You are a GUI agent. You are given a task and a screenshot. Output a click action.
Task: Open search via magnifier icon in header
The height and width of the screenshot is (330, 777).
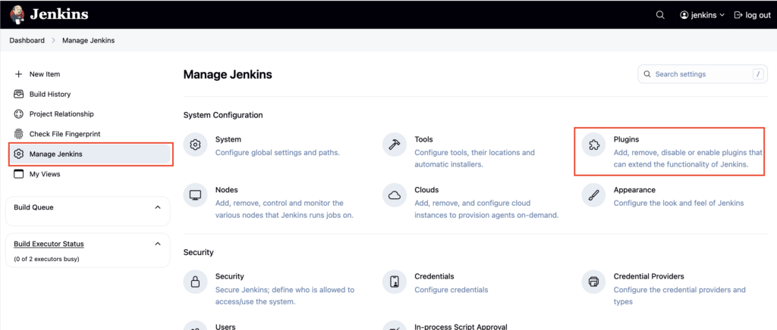pos(660,15)
